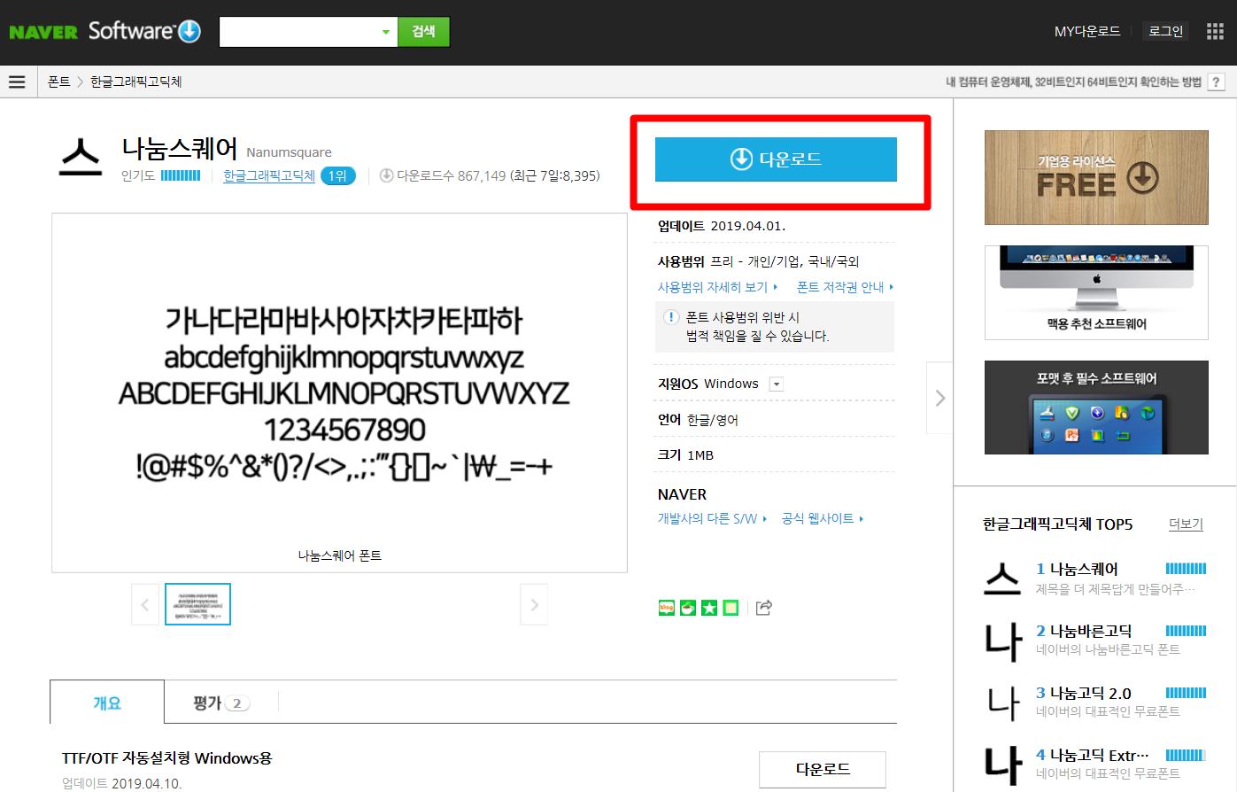Screen dimensions: 1237x792
Task: Show next thumbnail with right arrow
Action: point(534,605)
